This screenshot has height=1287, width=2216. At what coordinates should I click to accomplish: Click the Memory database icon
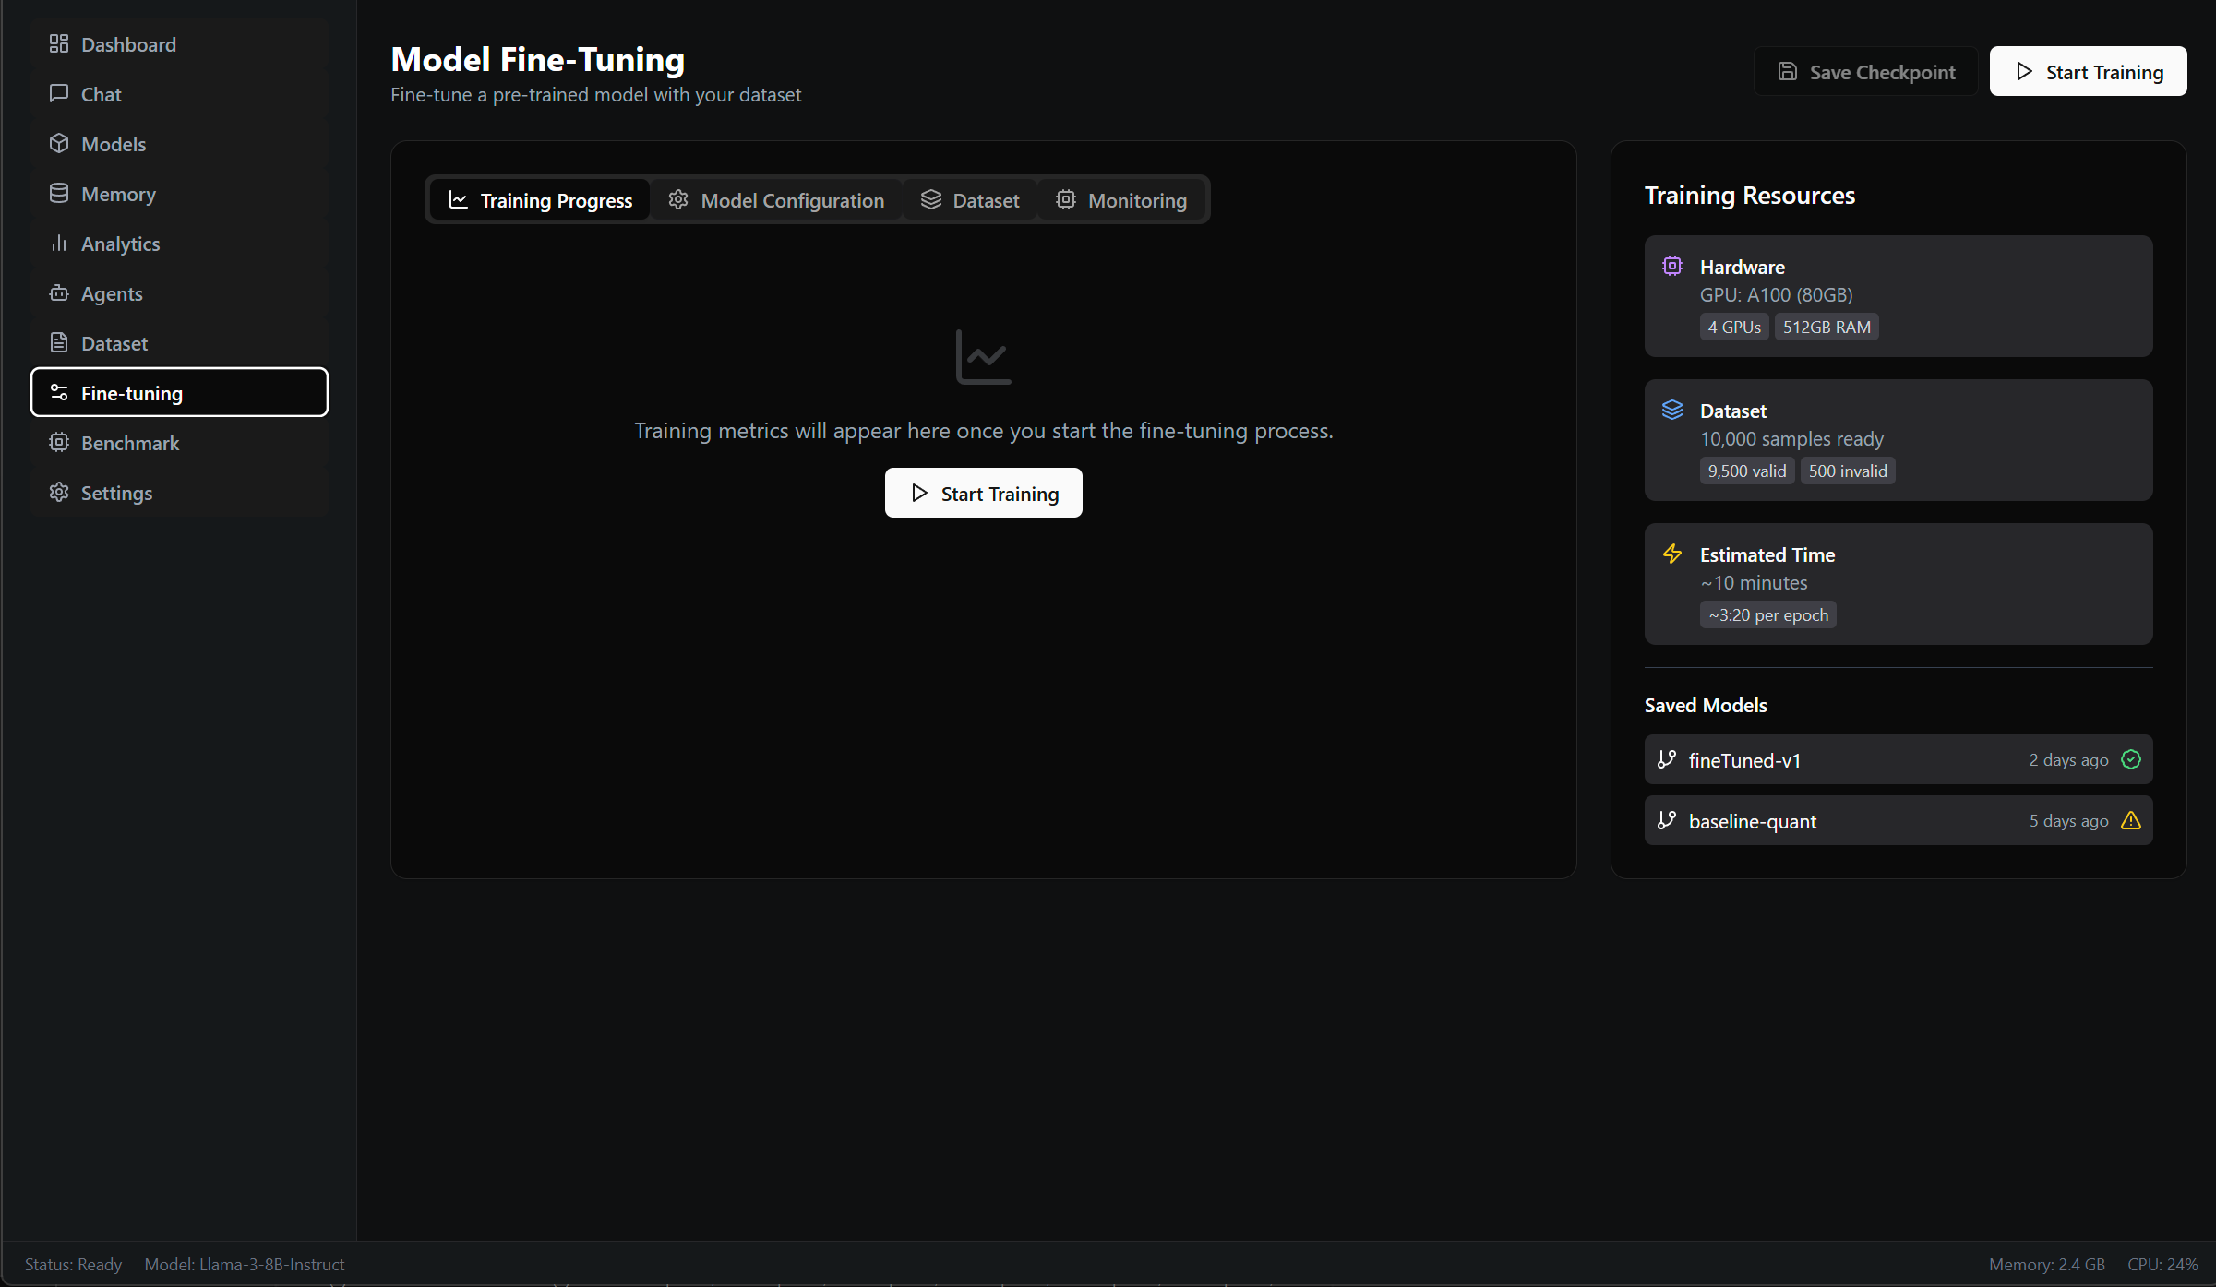(59, 193)
